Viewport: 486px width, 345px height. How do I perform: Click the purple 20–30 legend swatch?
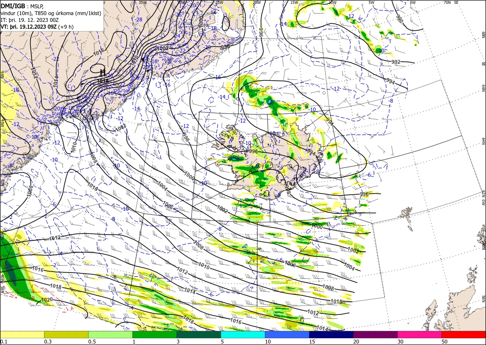375,334
